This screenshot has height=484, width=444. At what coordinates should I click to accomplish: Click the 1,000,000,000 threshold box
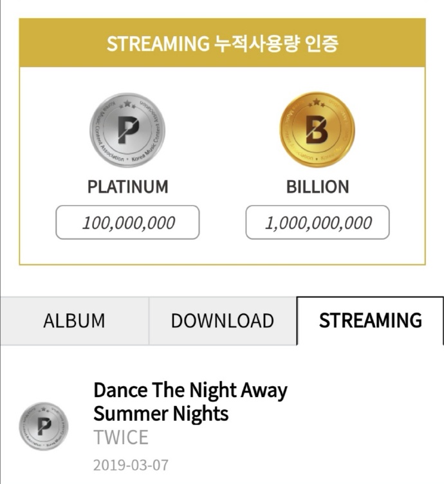(x=318, y=223)
